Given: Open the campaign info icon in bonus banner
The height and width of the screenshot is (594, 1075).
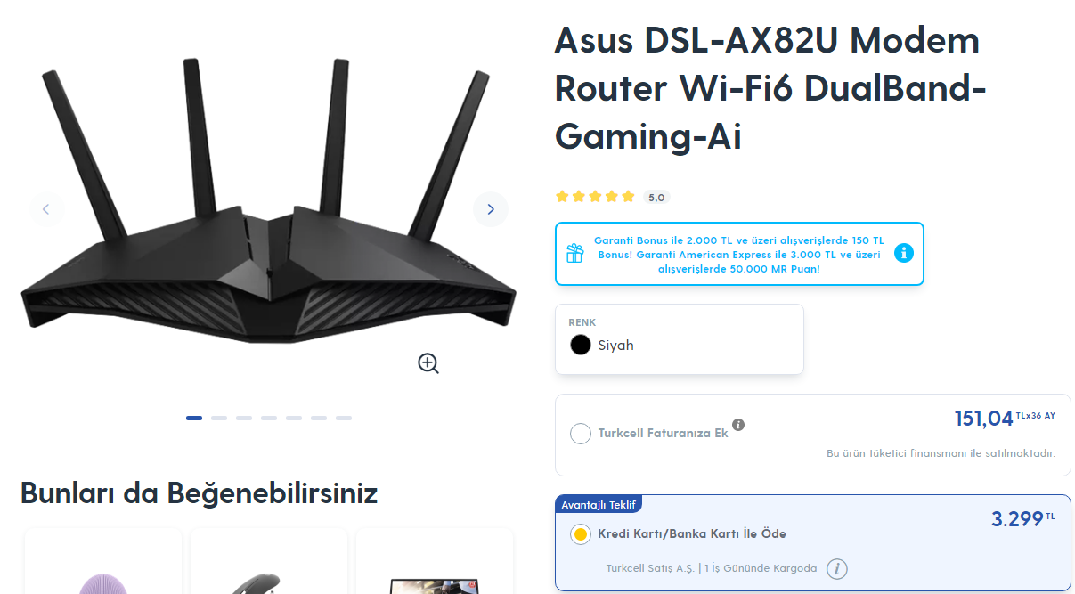Looking at the screenshot, I should (x=904, y=253).
